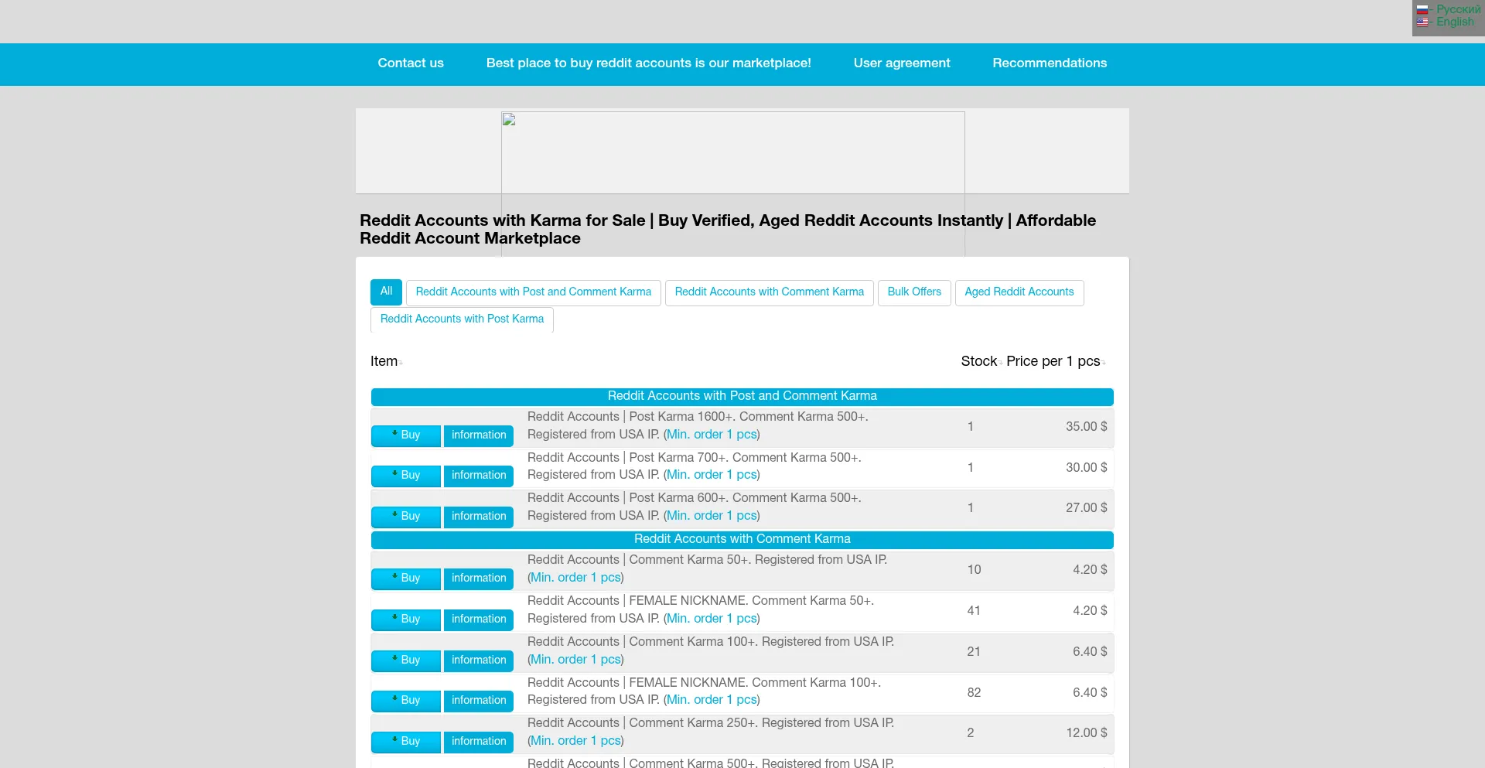The width and height of the screenshot is (1485, 768).
Task: Buy the Post Karma 700+ account
Action: coord(406,476)
